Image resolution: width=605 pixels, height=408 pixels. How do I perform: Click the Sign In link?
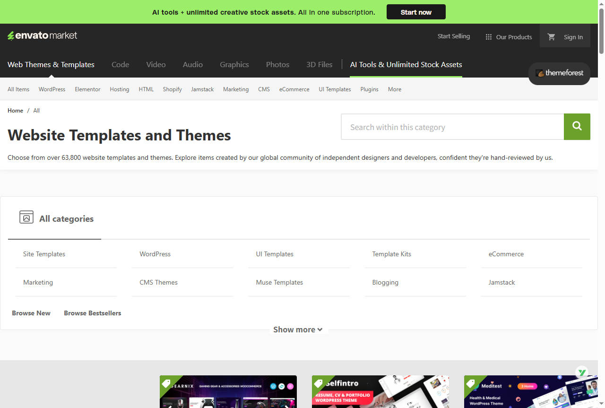[573, 36]
